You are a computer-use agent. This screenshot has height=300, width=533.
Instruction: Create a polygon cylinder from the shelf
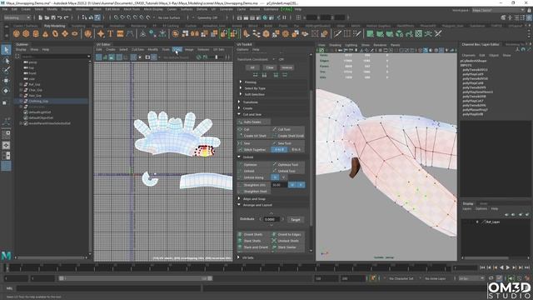36,33
